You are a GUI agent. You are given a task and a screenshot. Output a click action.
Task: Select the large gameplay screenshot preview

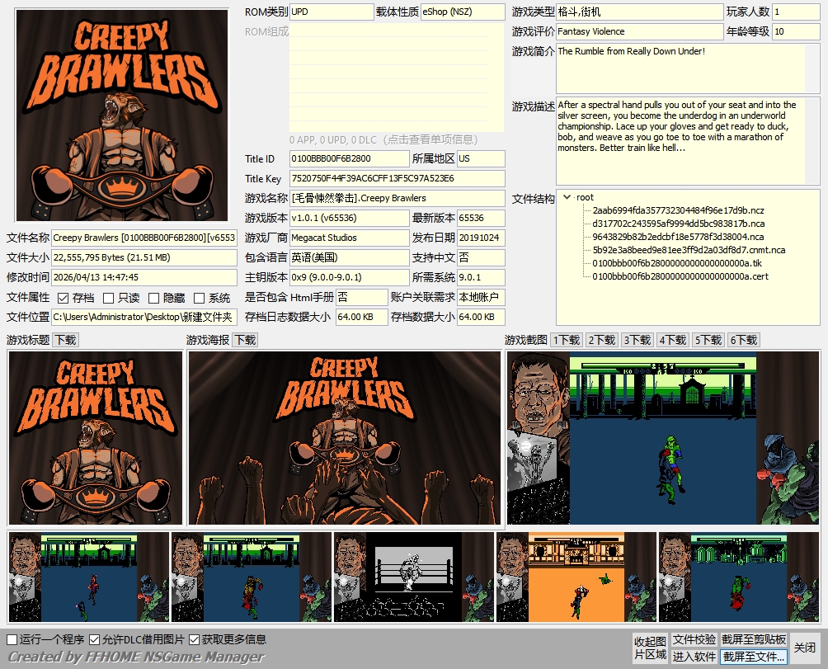[663, 438]
